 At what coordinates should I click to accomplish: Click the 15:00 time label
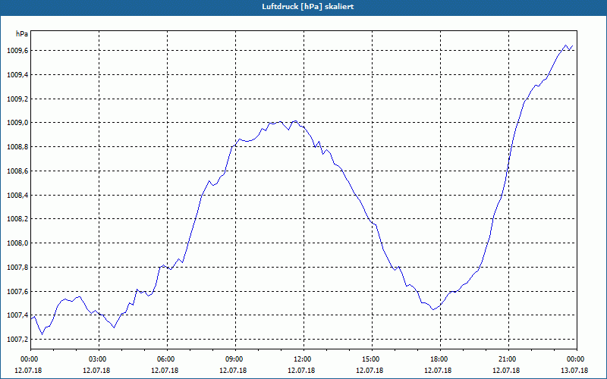(372, 359)
